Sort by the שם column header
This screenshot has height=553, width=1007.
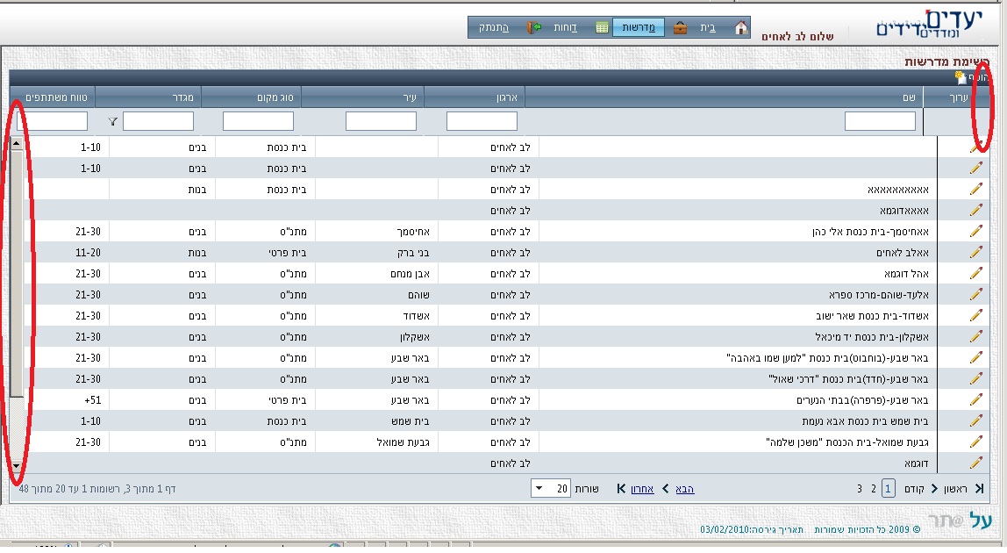pyautogui.click(x=909, y=97)
